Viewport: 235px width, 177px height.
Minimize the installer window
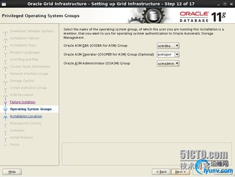click(x=218, y=4)
